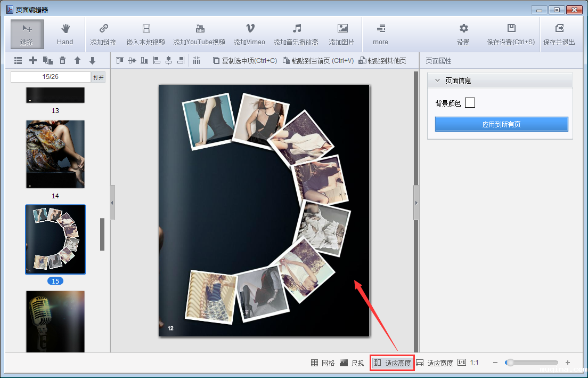Click 复制选中项(Ctrl+C) in the toolbar

pyautogui.click(x=245, y=61)
